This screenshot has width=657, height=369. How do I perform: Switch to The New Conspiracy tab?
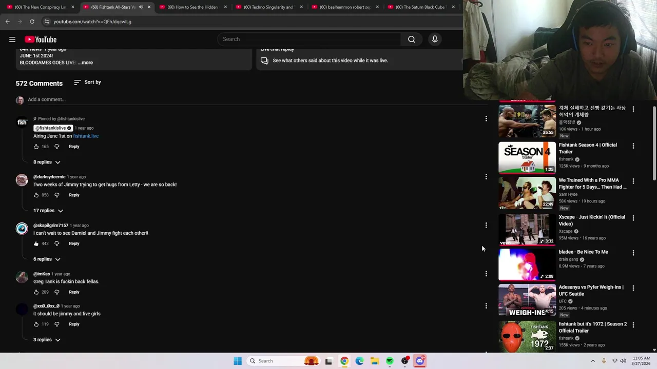[41, 7]
